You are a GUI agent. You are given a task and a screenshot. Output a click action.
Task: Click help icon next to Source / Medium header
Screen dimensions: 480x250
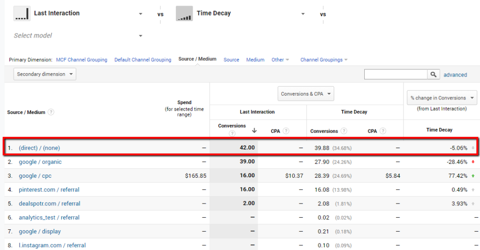point(51,112)
